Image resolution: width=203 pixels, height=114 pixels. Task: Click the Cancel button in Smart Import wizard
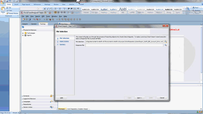162,98
